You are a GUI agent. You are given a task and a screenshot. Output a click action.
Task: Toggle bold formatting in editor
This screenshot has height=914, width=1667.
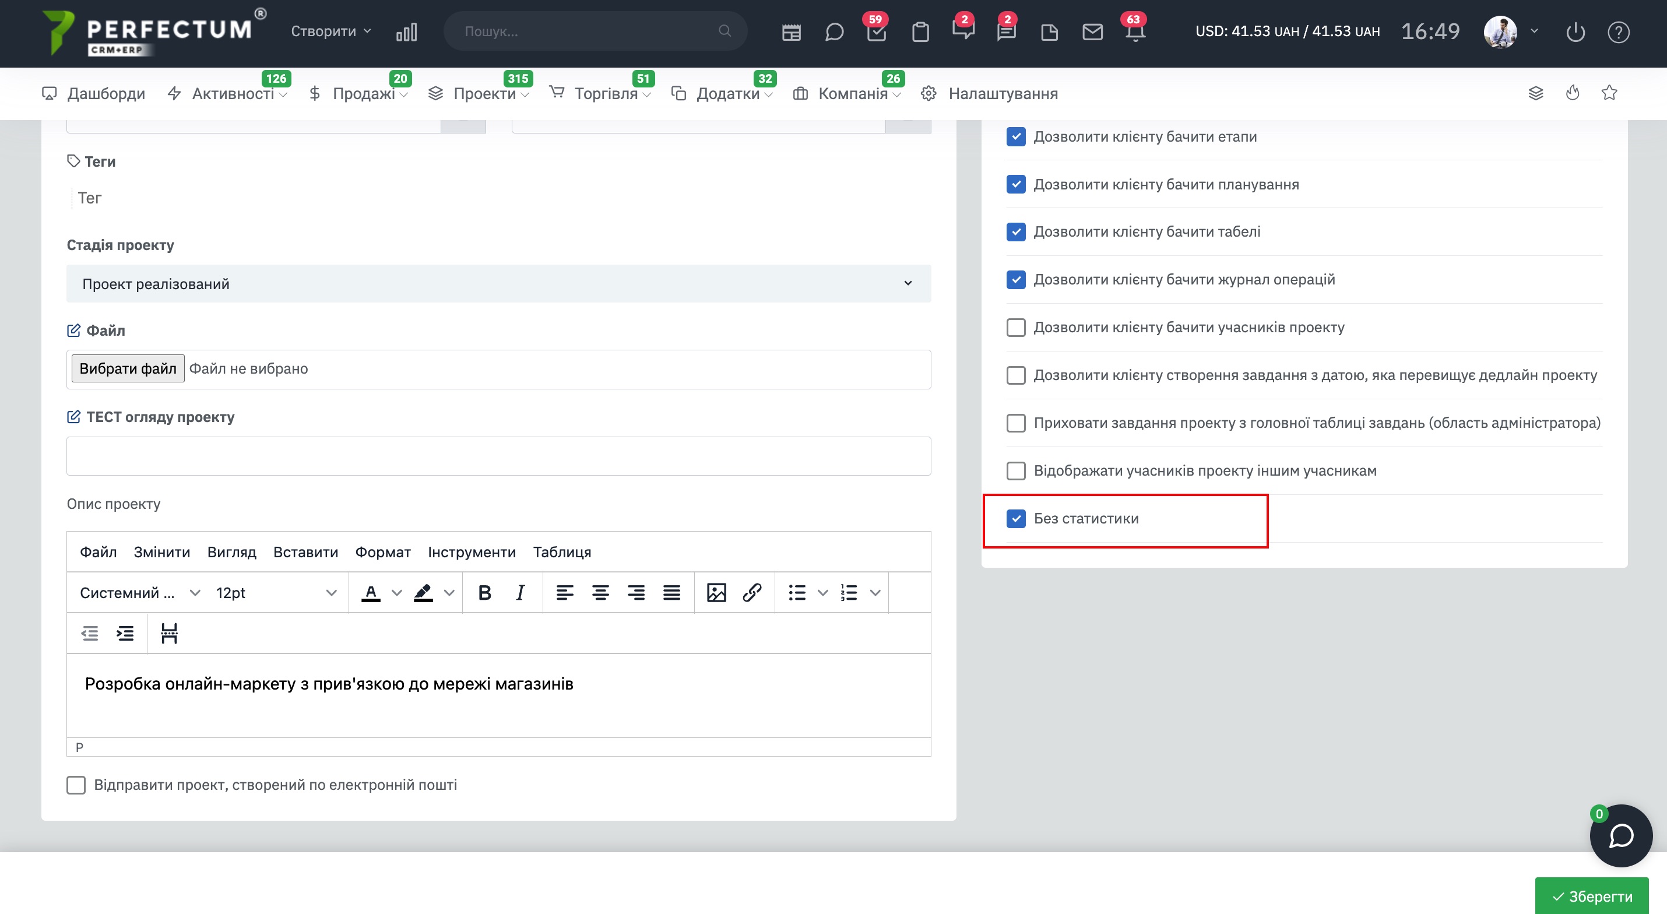point(484,592)
